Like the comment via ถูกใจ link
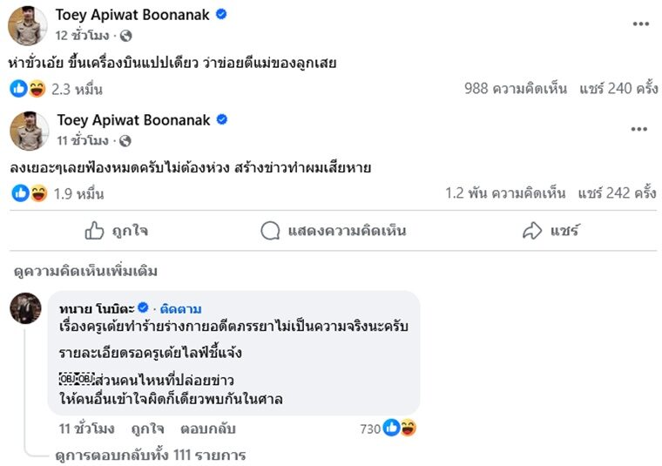Image resolution: width=662 pixels, height=466 pixels. click(x=149, y=429)
